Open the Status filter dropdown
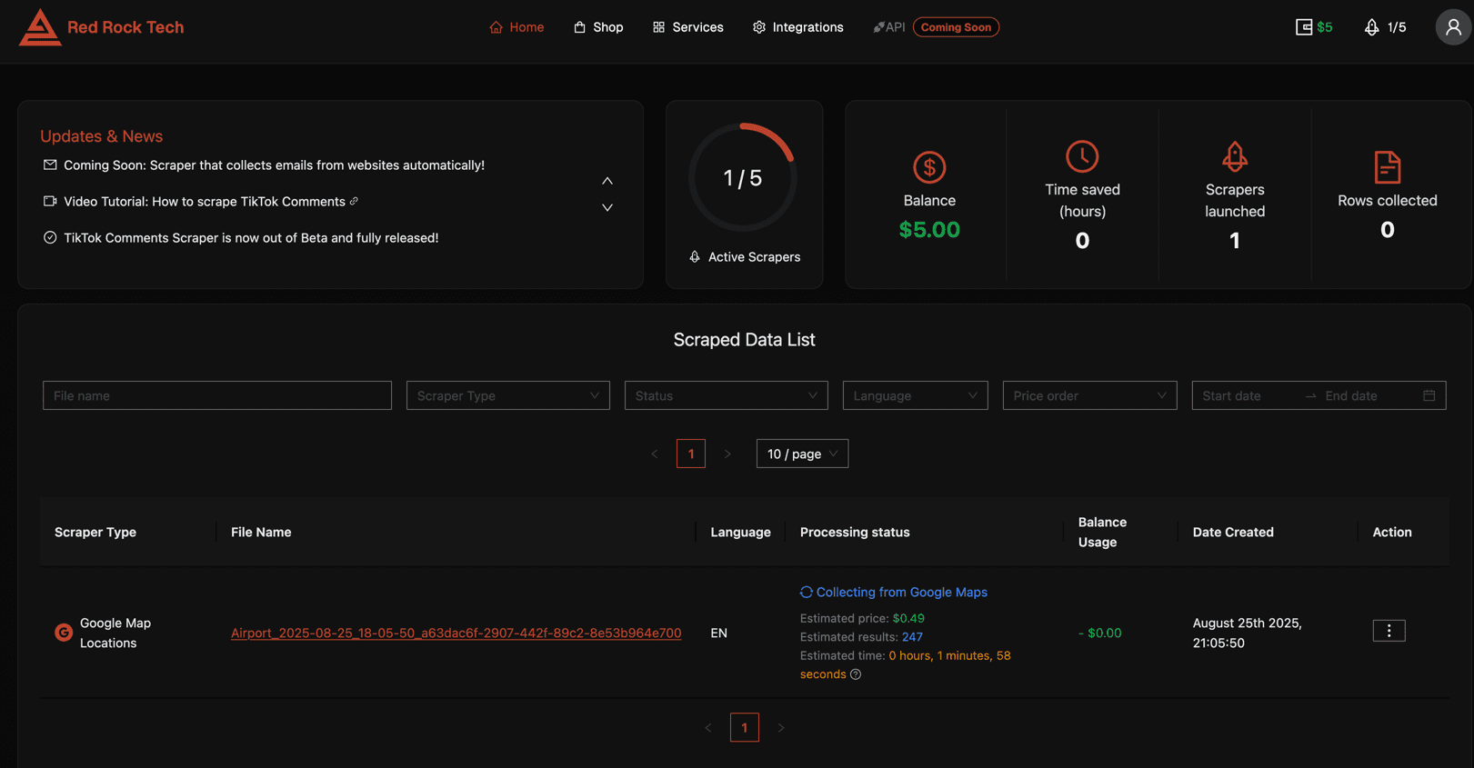The width and height of the screenshot is (1474, 768). (x=727, y=395)
